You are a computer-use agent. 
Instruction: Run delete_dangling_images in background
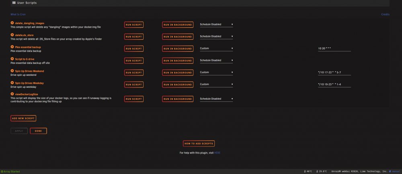(178, 25)
